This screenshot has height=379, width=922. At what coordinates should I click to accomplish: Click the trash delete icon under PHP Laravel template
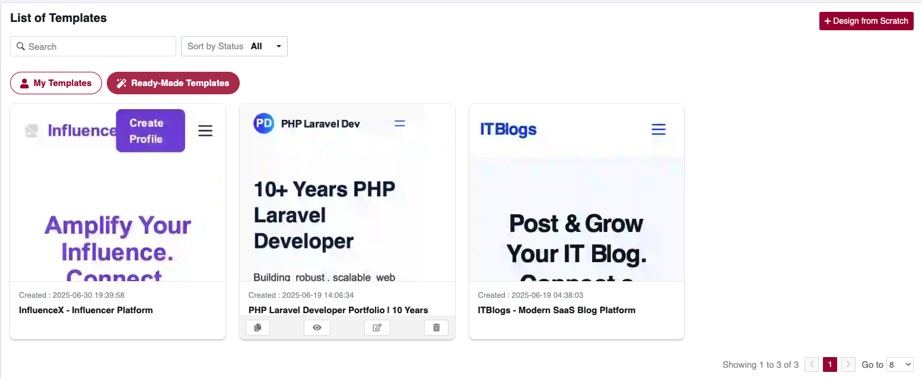click(436, 327)
